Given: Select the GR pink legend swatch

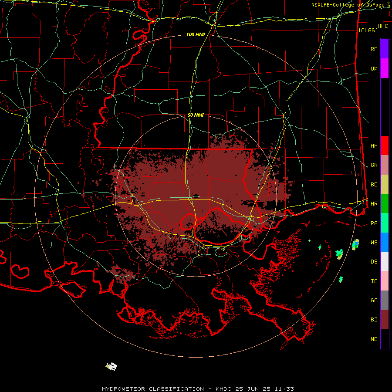Looking at the screenshot, I should 385,165.
